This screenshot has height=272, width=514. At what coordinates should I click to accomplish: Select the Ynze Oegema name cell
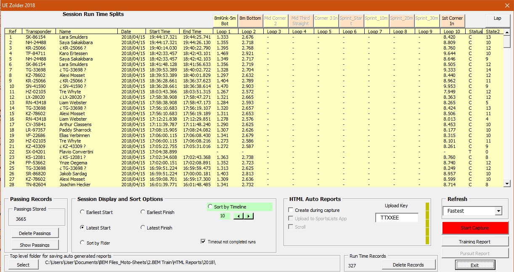(73, 163)
